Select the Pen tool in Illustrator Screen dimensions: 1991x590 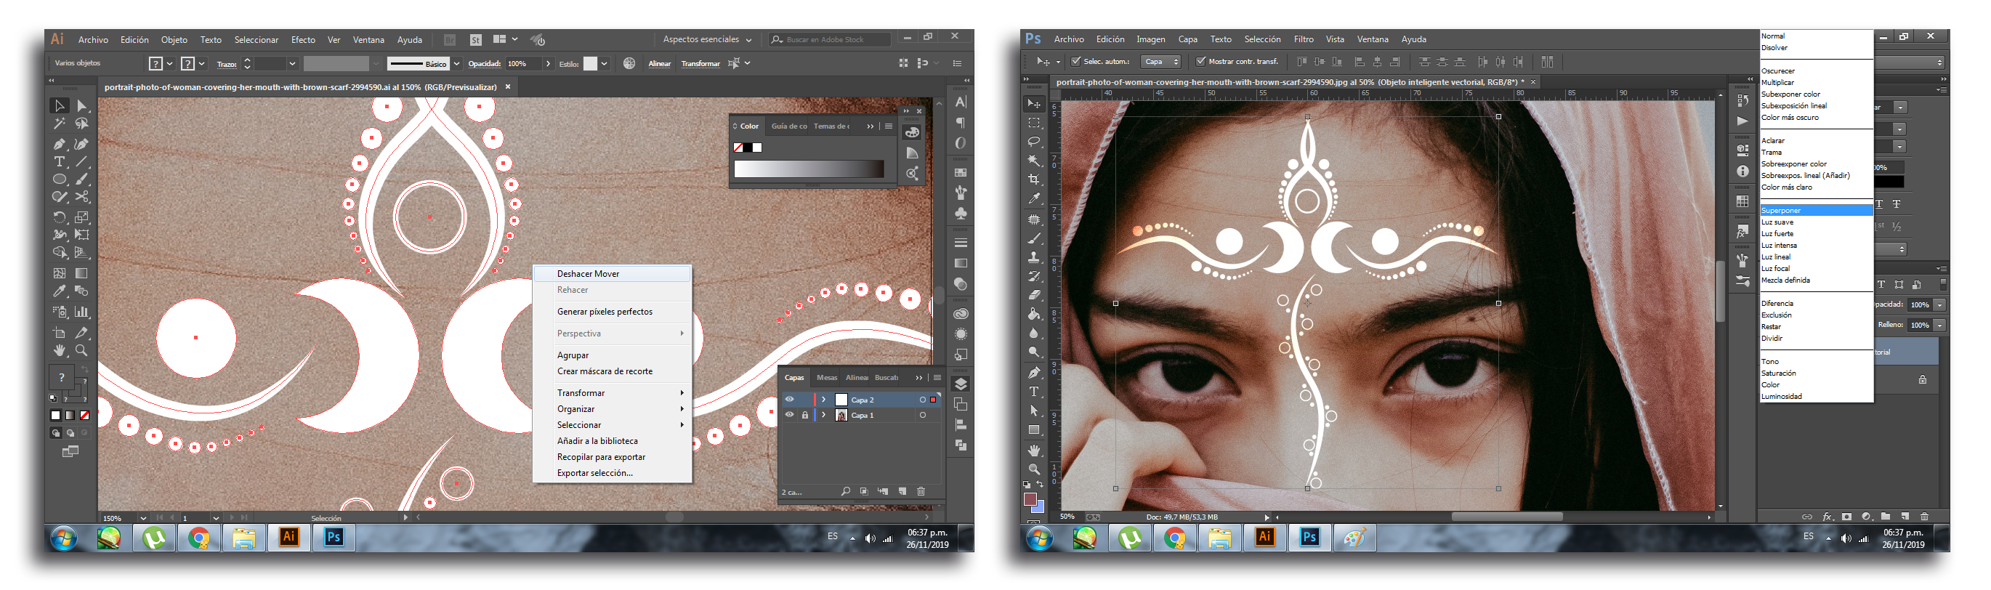click(60, 144)
